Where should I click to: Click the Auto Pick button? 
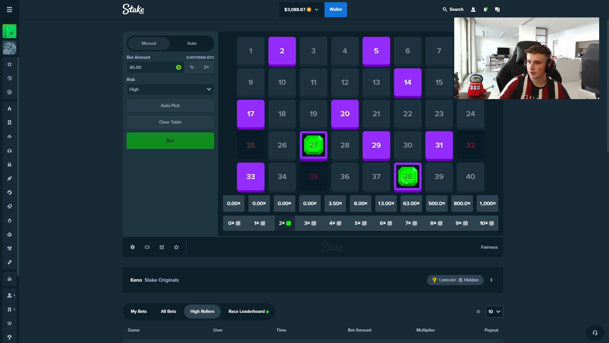[170, 105]
